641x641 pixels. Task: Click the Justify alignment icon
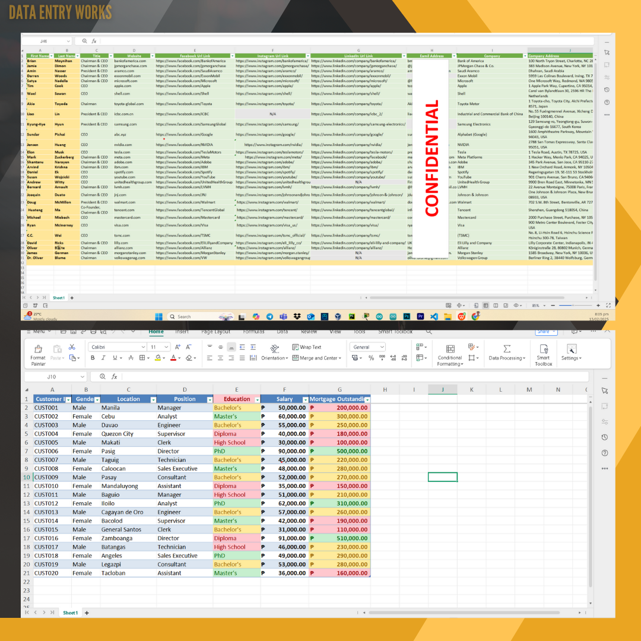click(242, 358)
